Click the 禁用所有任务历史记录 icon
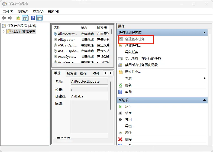Image resolution: width=213 pixels, height=152 pixels. click(x=120, y=65)
